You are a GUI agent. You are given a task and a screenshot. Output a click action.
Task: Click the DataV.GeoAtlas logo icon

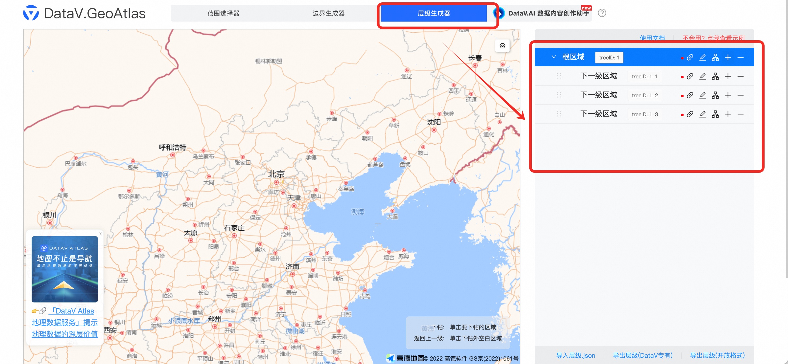pos(32,13)
